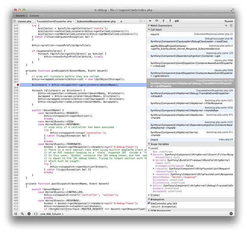Click the Step Into debugger icon
This screenshot has height=233, width=247.
click(x=164, y=21)
